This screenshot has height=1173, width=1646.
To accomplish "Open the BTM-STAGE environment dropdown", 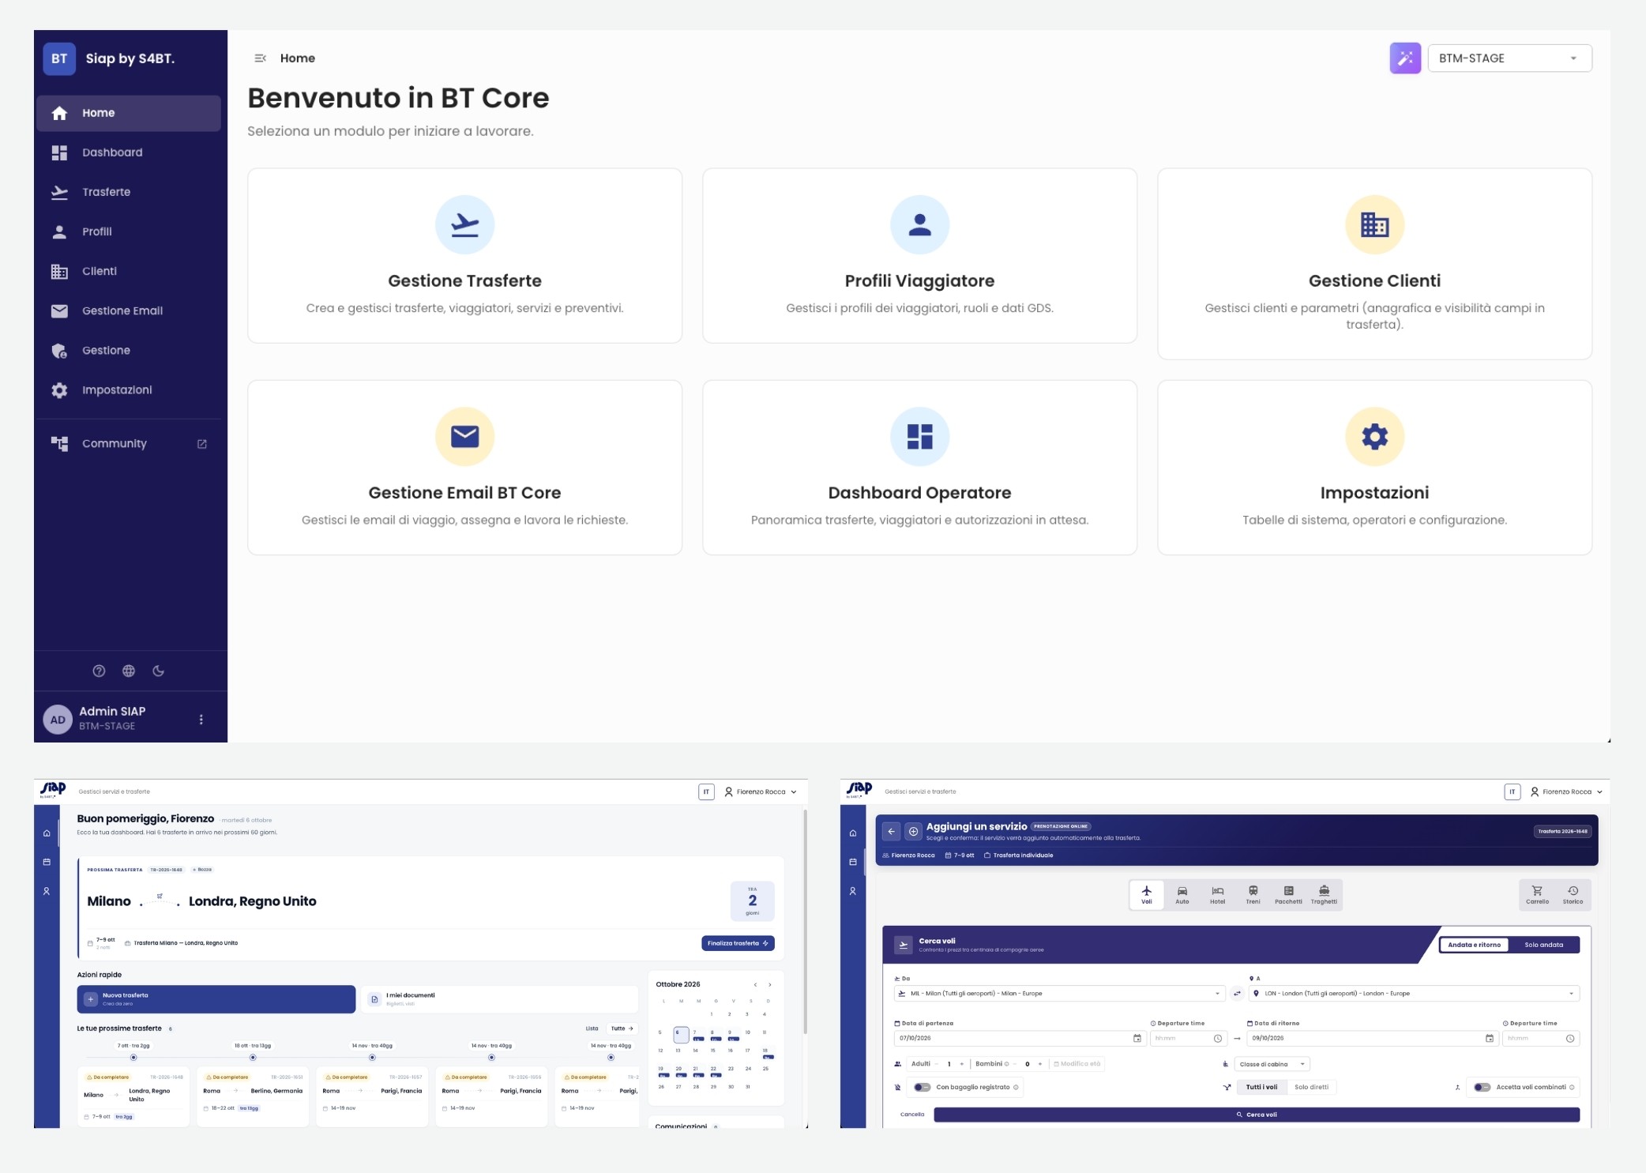I will tap(1509, 58).
